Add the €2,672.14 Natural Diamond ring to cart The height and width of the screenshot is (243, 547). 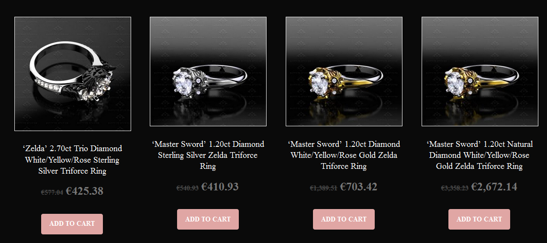479,219
